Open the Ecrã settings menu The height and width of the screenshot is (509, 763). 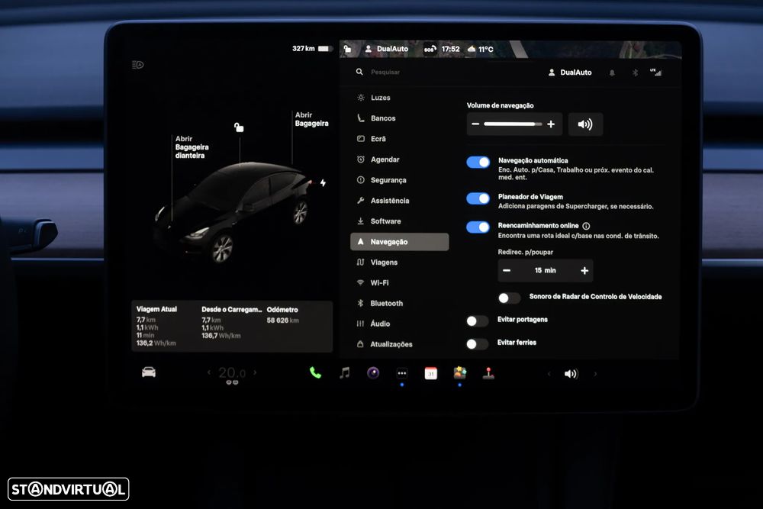pyautogui.click(x=400, y=139)
